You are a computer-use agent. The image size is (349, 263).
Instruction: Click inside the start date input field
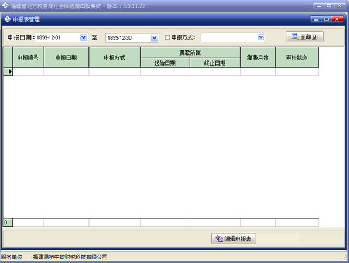click(x=57, y=37)
